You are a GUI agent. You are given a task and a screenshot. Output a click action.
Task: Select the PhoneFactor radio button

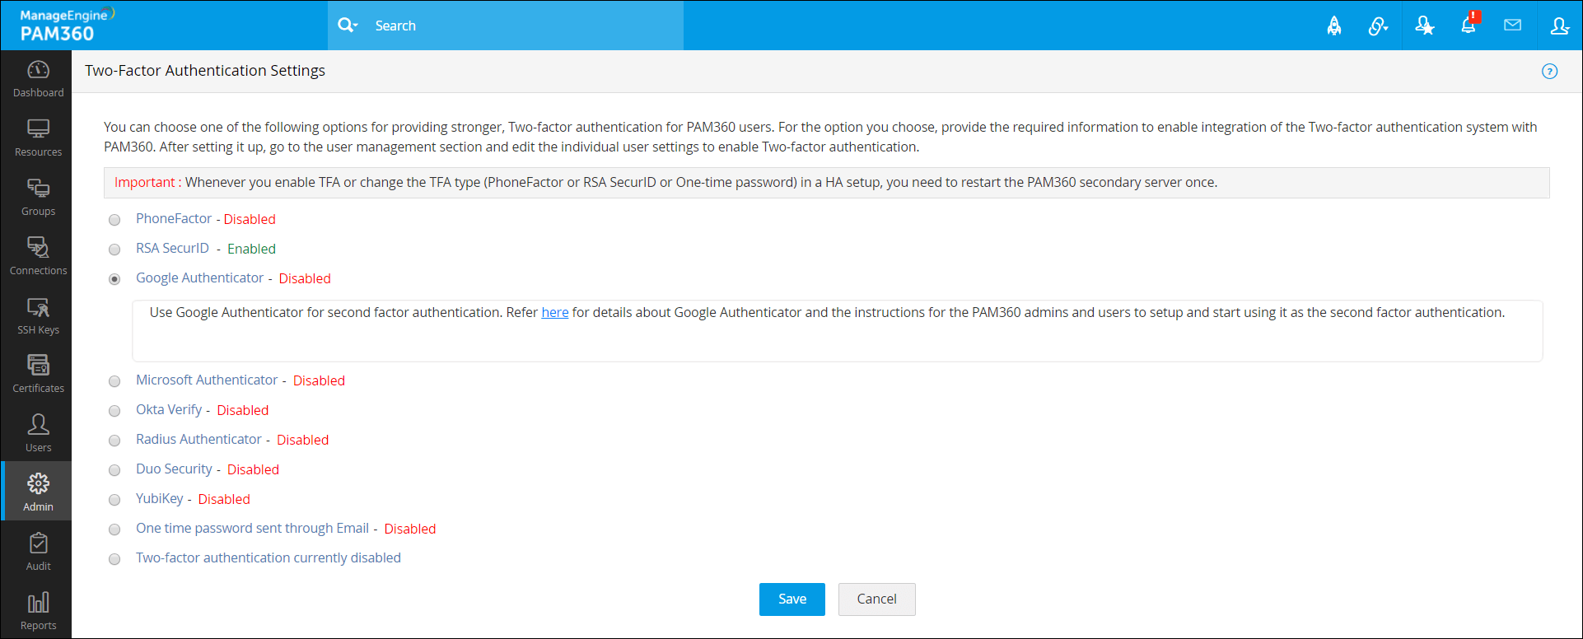coord(115,220)
